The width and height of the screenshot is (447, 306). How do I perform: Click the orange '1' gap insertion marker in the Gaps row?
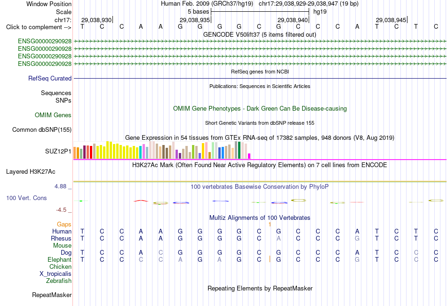270,225
